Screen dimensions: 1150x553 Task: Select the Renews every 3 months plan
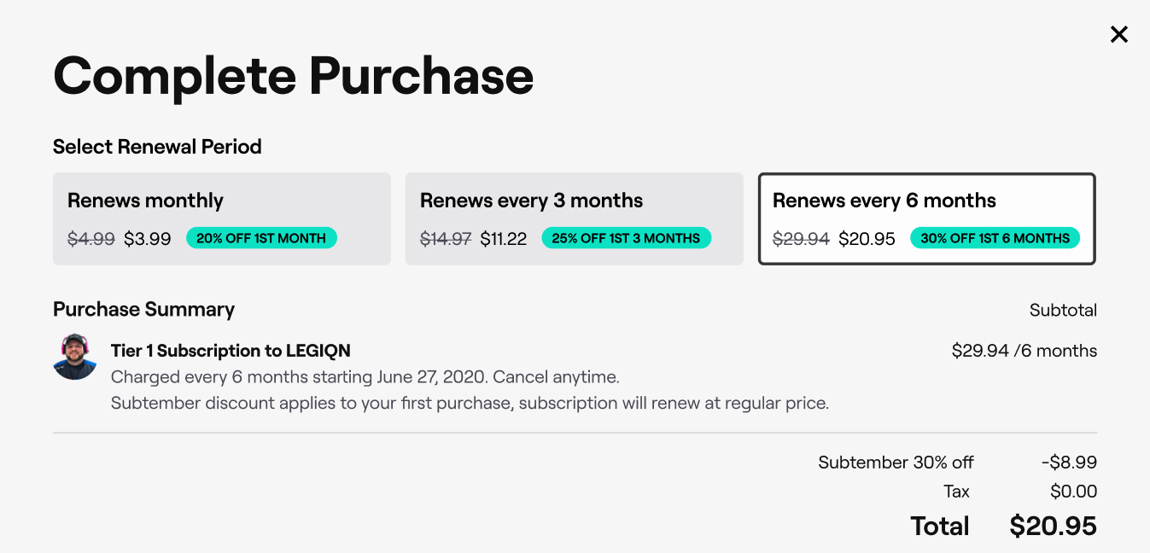point(574,218)
